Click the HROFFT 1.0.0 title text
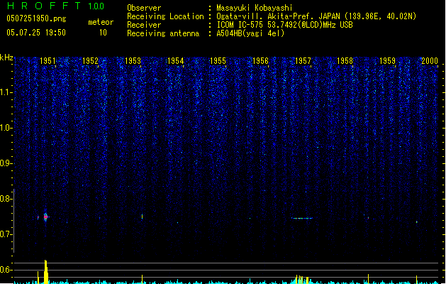This screenshot has width=446, height=284. tap(56, 6)
